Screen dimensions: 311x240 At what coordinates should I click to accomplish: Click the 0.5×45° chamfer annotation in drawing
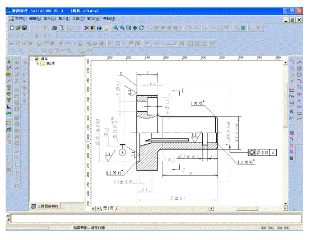246,162
